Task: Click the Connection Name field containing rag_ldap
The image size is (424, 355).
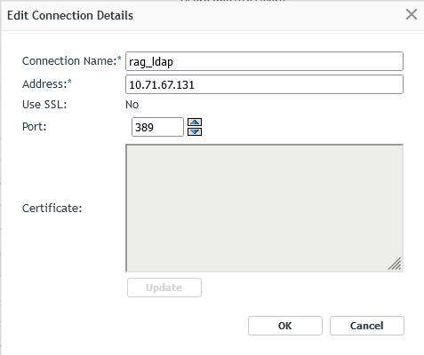Action: (x=264, y=61)
